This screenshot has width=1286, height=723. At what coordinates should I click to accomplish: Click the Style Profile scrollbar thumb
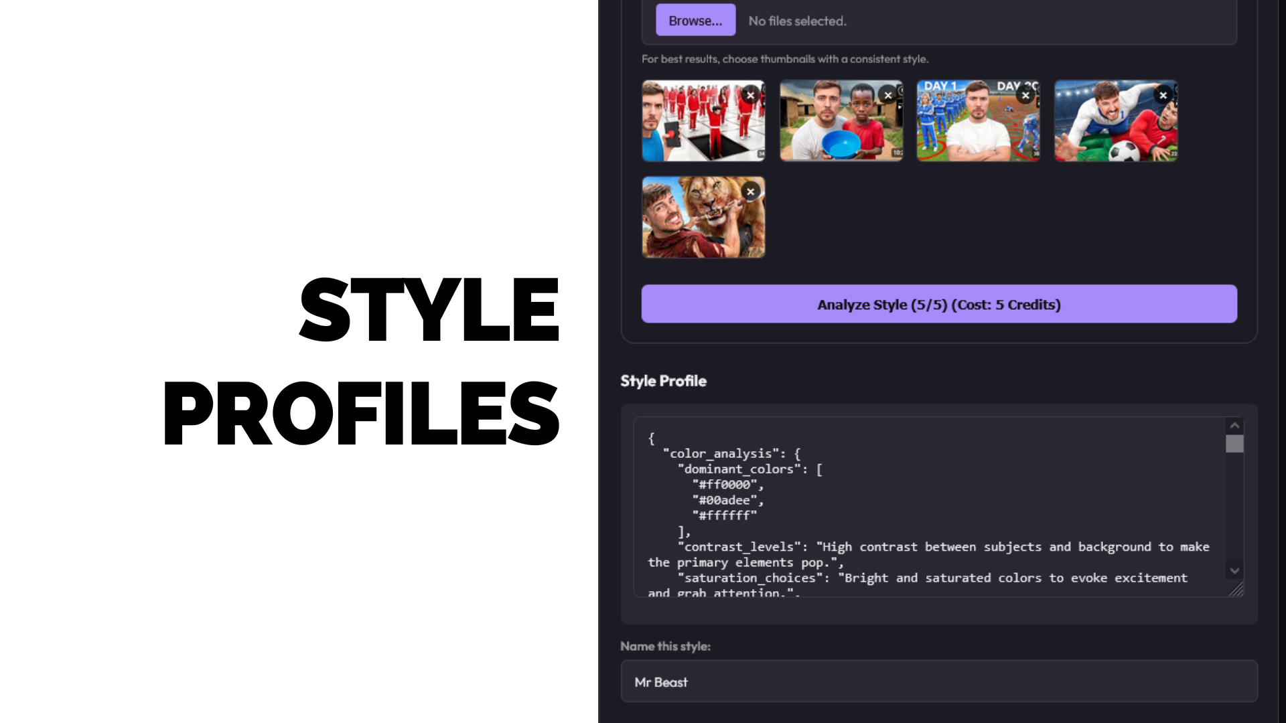click(1234, 444)
